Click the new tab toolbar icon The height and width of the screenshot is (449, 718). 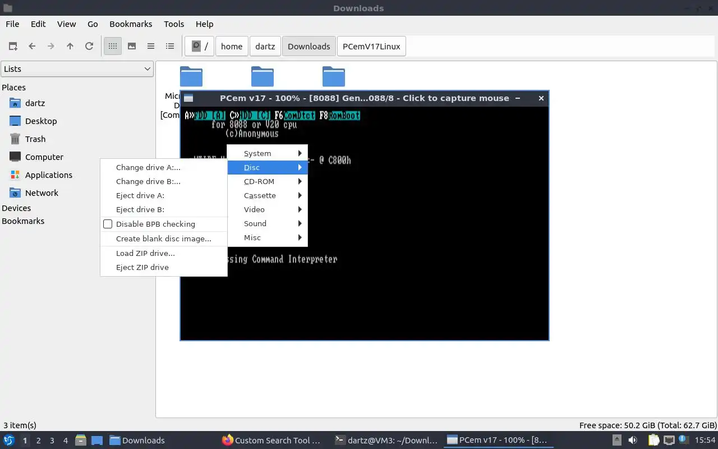(x=13, y=46)
